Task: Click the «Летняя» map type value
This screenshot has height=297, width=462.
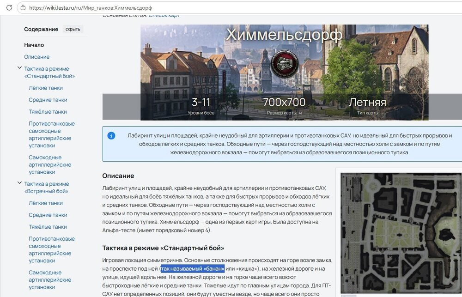Action: [x=367, y=102]
